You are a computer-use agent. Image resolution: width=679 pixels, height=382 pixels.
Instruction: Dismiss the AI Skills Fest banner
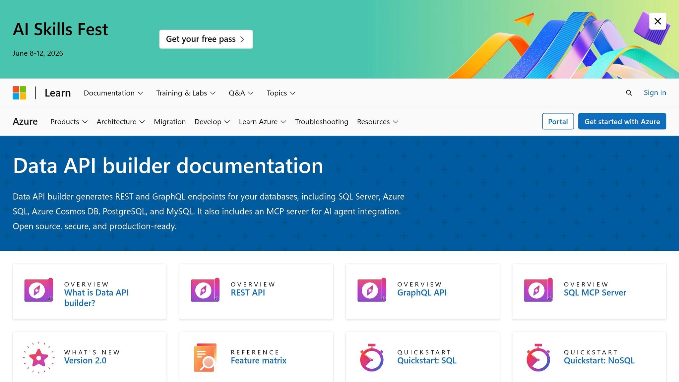click(658, 21)
